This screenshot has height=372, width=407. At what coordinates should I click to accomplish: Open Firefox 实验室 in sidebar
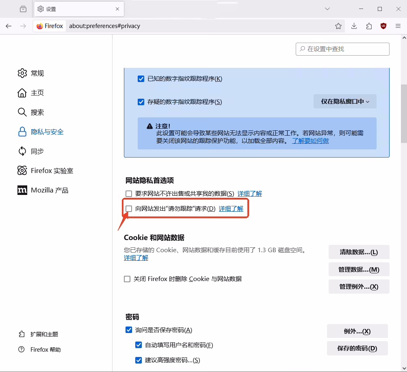click(52, 171)
